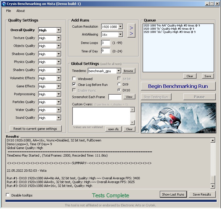
Task: Click Begin Benchmarking Run
Action: point(178,86)
